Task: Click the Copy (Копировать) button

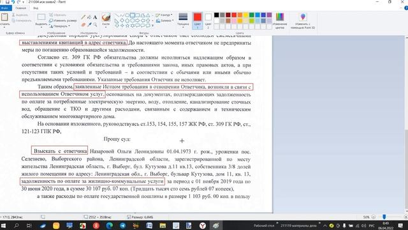Action: [22, 20]
